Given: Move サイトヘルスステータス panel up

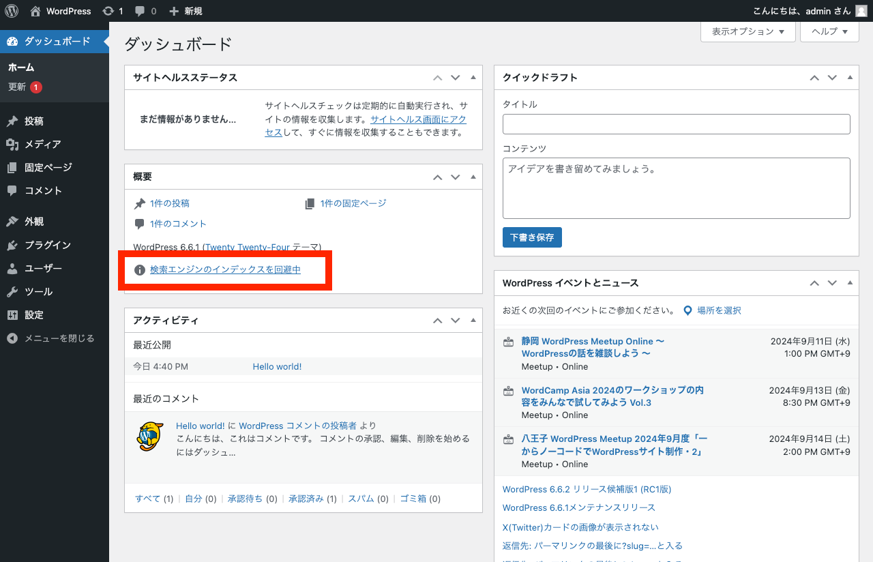Looking at the screenshot, I should [x=438, y=78].
